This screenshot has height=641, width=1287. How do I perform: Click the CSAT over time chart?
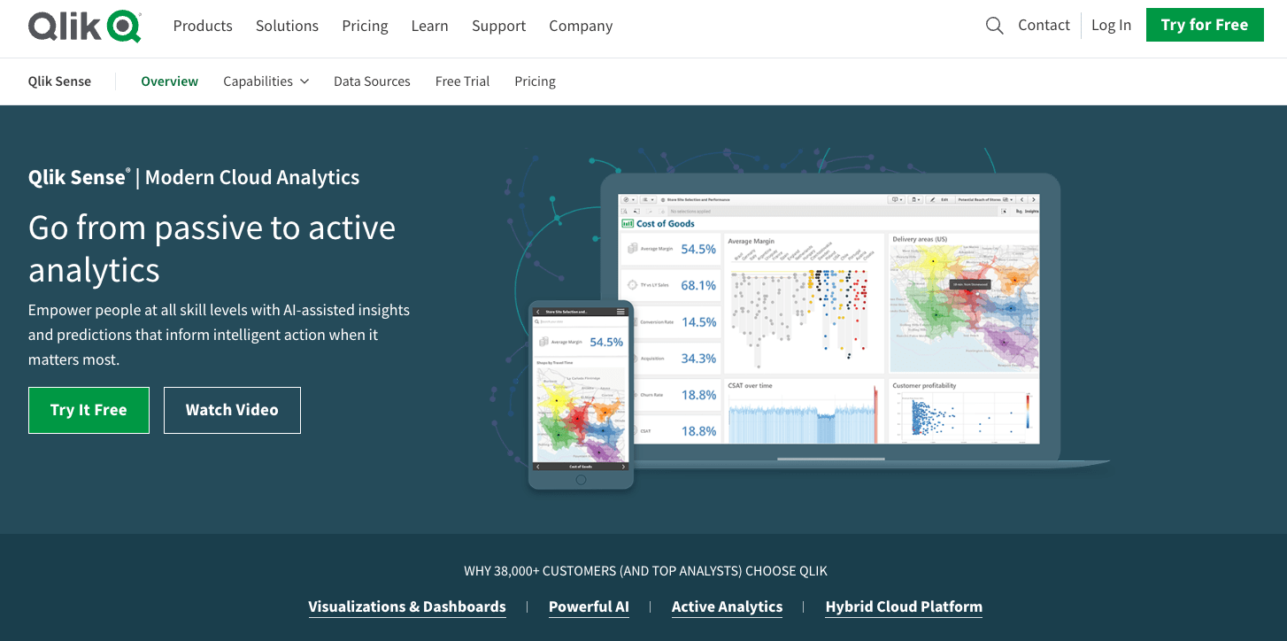(x=804, y=412)
